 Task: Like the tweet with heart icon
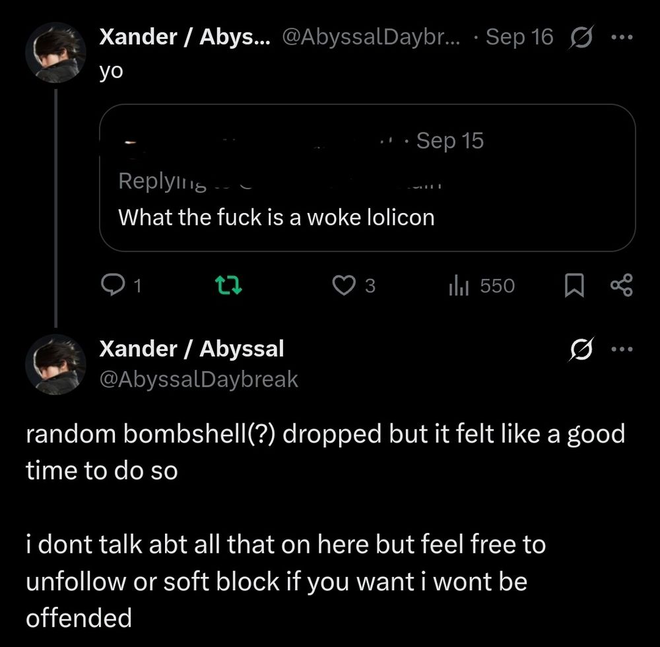pos(343,285)
